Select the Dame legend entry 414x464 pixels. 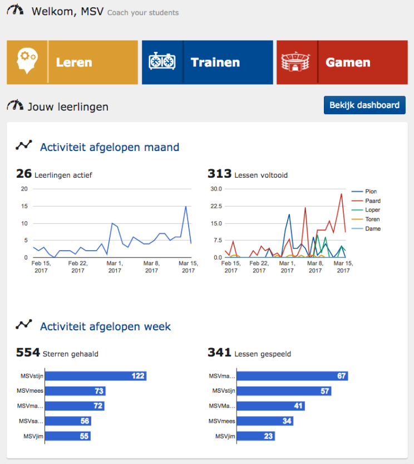366,229
